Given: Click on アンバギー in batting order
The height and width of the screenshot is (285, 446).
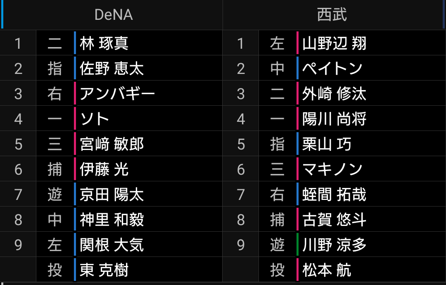Looking at the screenshot, I should (x=117, y=94).
